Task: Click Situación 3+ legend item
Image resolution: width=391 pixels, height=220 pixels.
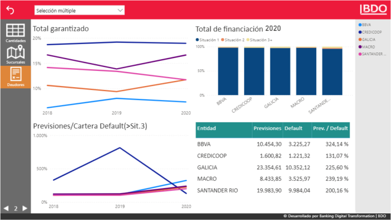Action: click(x=259, y=40)
